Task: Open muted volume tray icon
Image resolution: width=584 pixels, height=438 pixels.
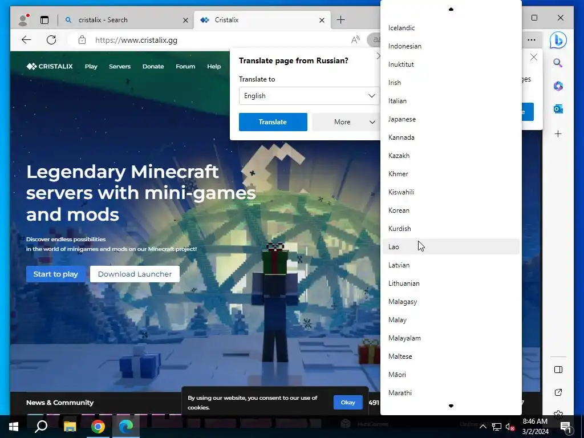Action: (x=510, y=427)
